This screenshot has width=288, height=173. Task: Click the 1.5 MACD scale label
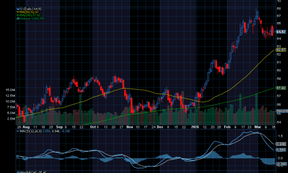[x=280, y=136]
